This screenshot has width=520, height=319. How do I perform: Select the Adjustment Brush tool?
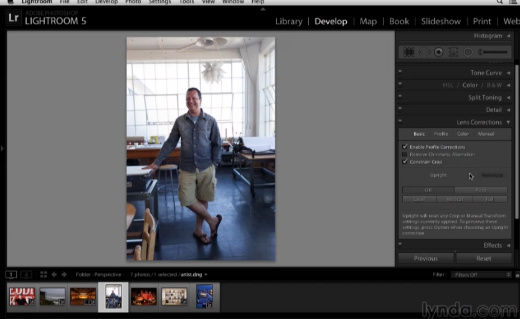click(x=493, y=52)
